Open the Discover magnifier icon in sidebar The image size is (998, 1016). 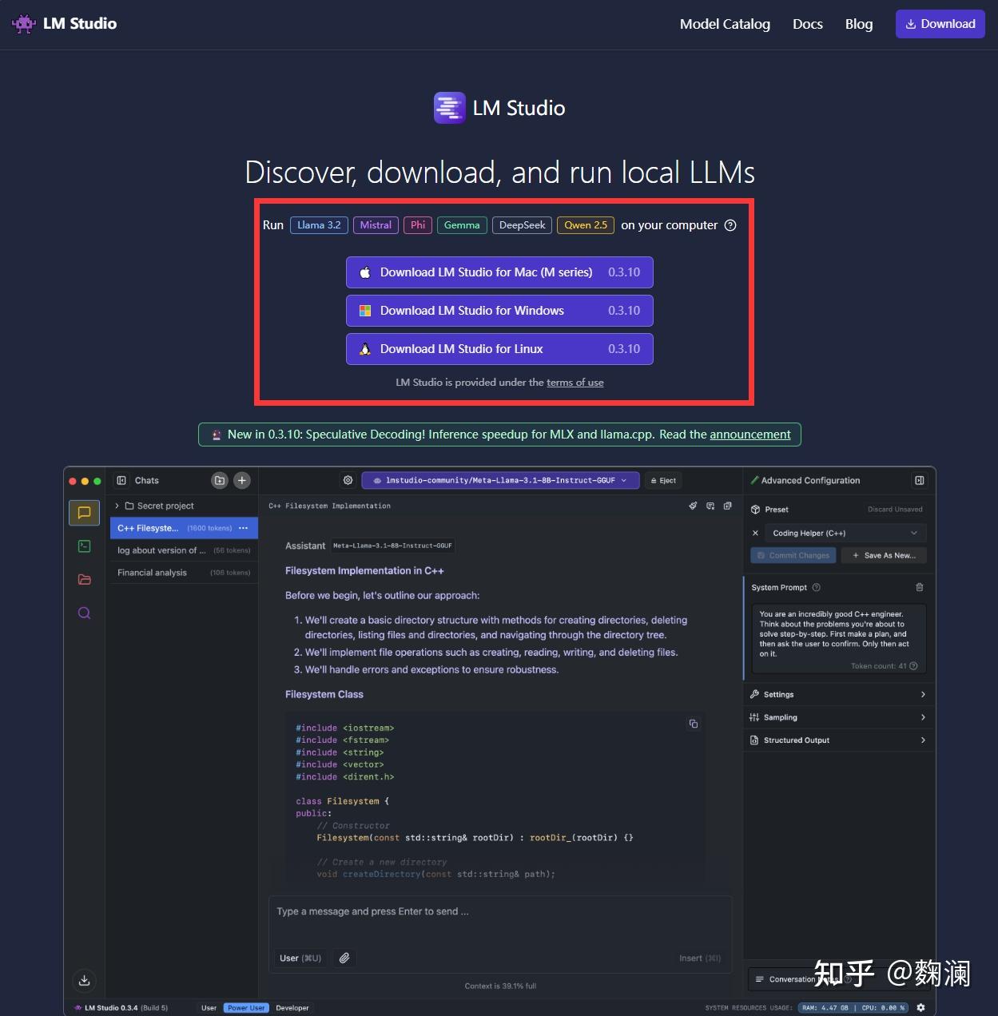tap(84, 613)
